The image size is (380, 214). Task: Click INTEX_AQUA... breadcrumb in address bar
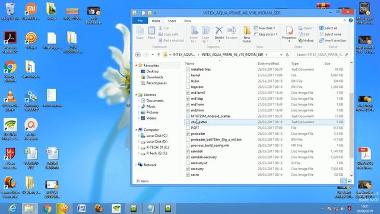point(184,55)
